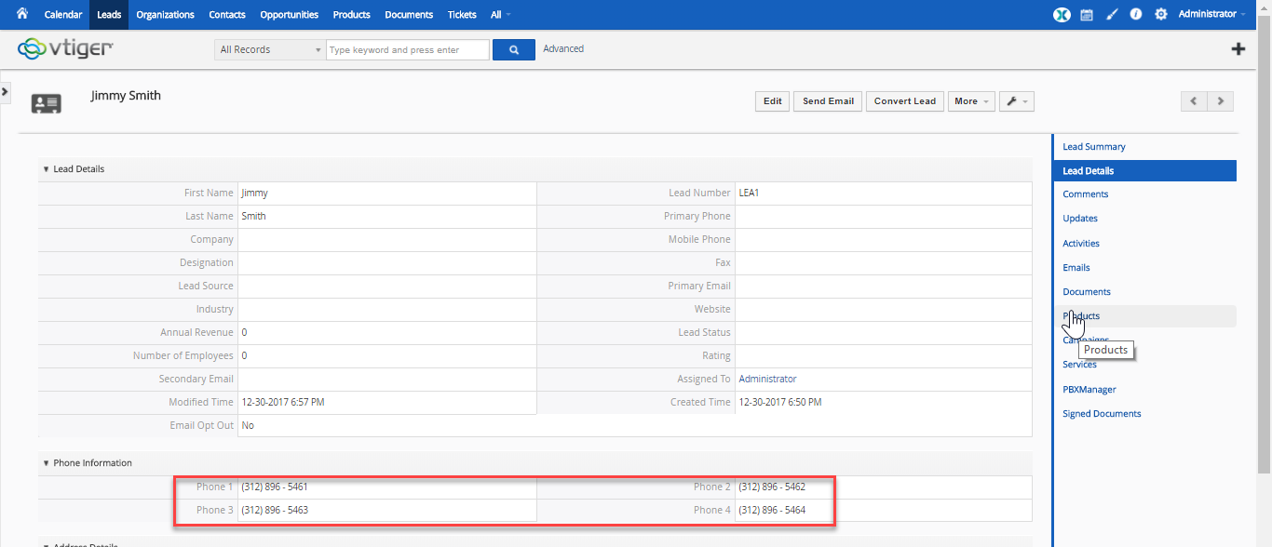
Task: Focus the keyword search field
Action: (408, 50)
